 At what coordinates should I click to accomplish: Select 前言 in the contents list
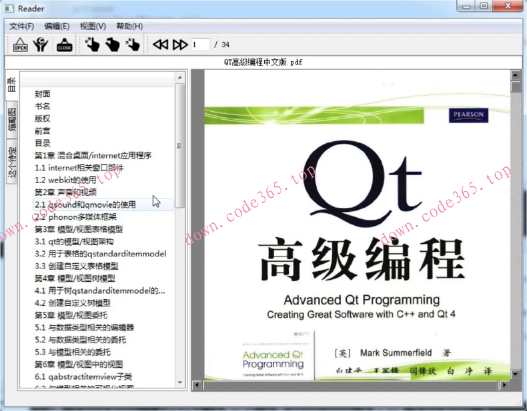coord(42,131)
